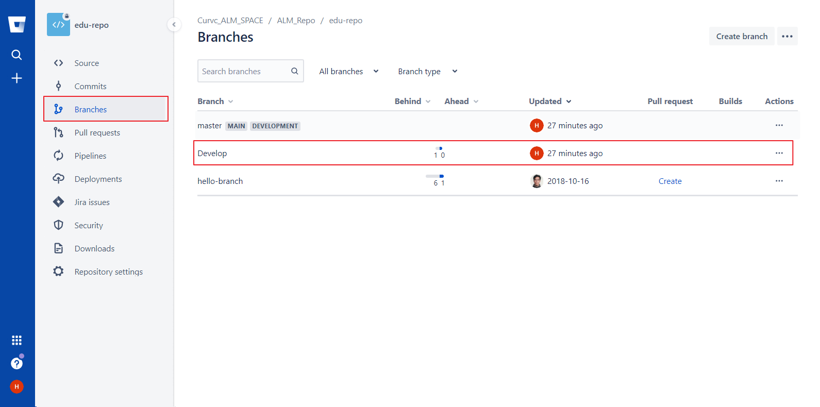Image resolution: width=820 pixels, height=407 pixels.
Task: Click the plus create icon in the blue bar
Action: point(16,78)
